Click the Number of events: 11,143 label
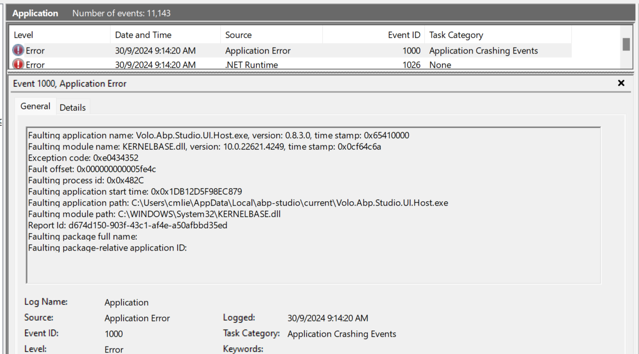The width and height of the screenshot is (639, 354). tap(121, 13)
